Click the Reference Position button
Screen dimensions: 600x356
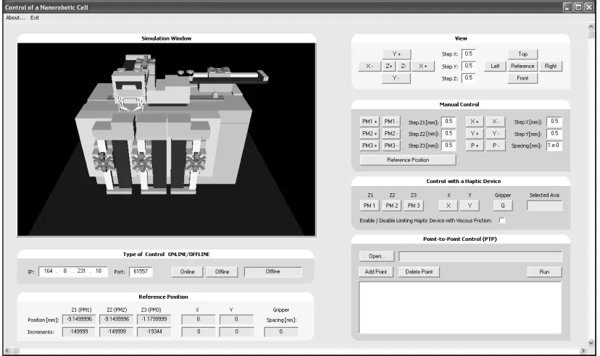408,160
